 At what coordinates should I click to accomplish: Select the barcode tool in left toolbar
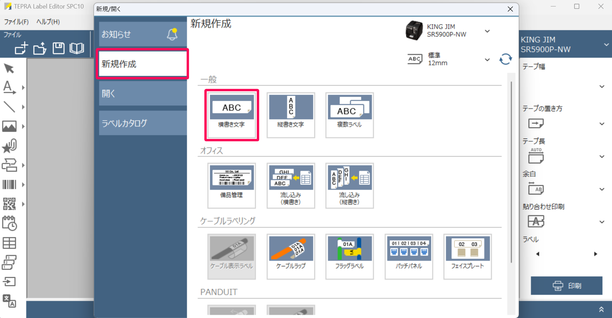[9, 185]
